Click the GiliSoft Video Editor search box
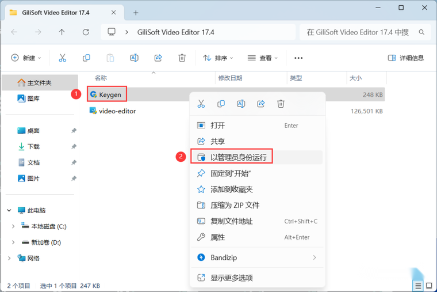437x292 pixels. pos(365,32)
